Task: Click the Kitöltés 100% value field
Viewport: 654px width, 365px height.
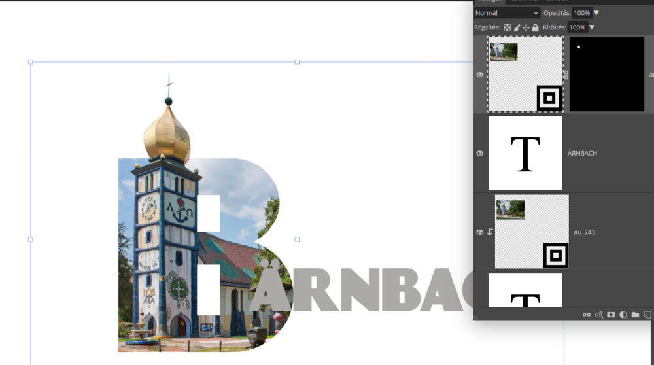Action: 577,27
